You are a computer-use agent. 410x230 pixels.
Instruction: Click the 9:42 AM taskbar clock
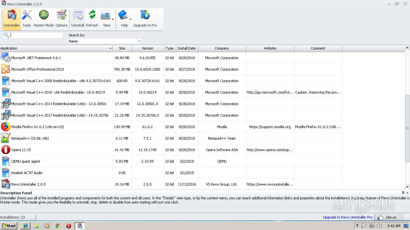point(394,226)
